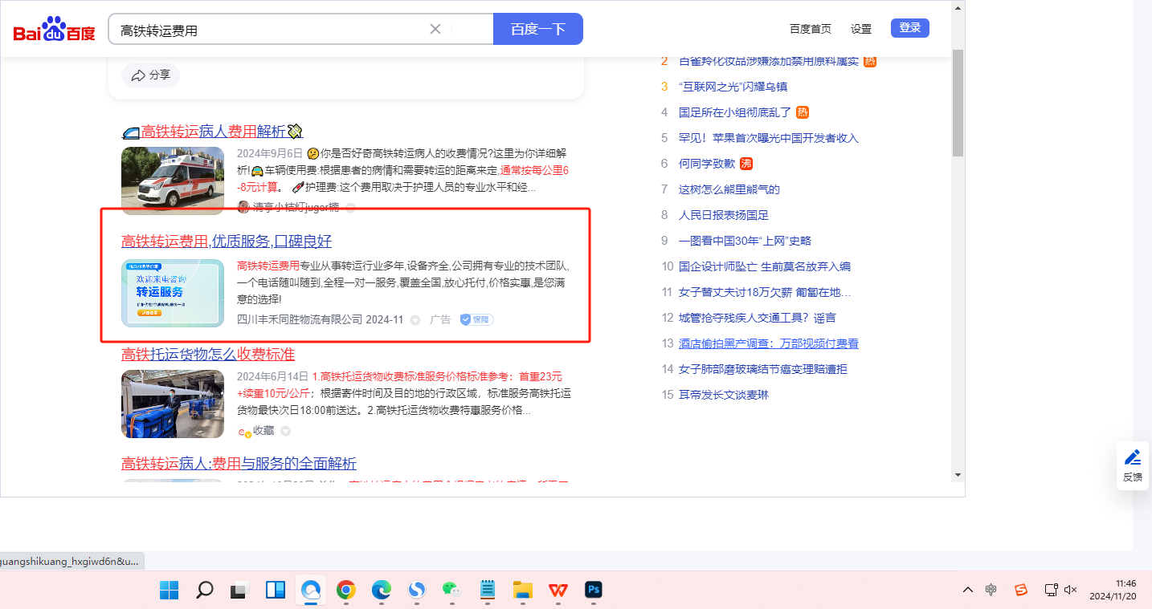
Task: Open hot search 国企设计师坠亡
Action: pos(765,266)
